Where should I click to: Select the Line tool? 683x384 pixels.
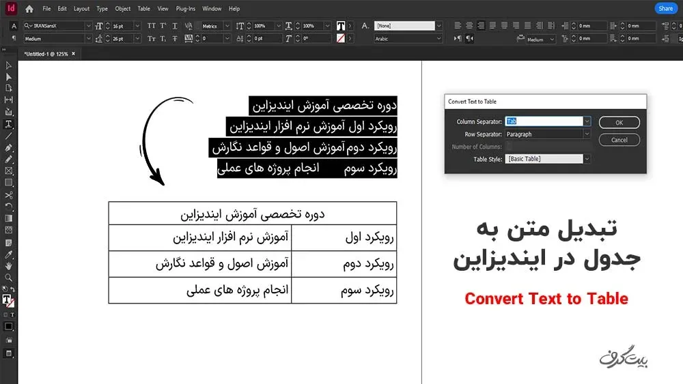click(8, 136)
